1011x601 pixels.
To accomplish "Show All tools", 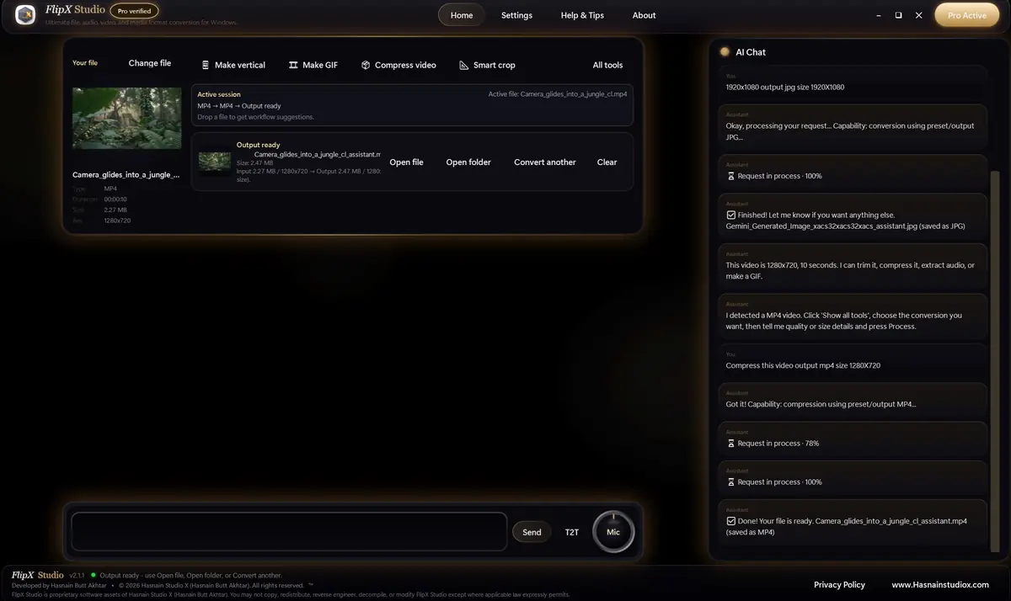I will (607, 65).
